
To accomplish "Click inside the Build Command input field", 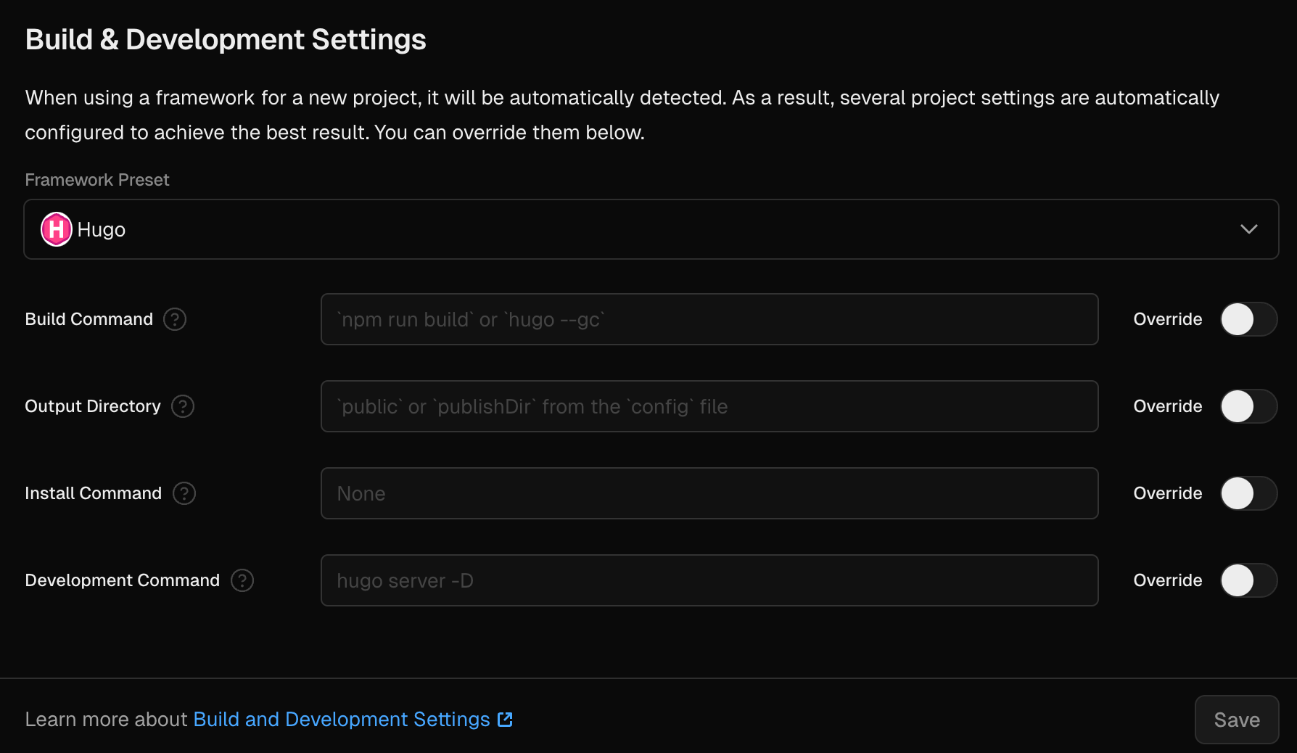I will point(709,319).
